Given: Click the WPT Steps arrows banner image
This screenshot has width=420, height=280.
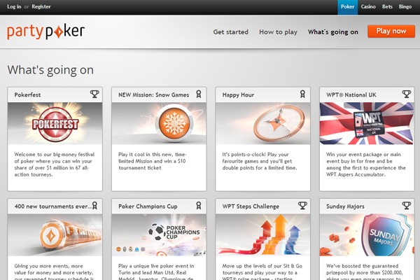Looking at the screenshot, I should pyautogui.click(x=262, y=235).
